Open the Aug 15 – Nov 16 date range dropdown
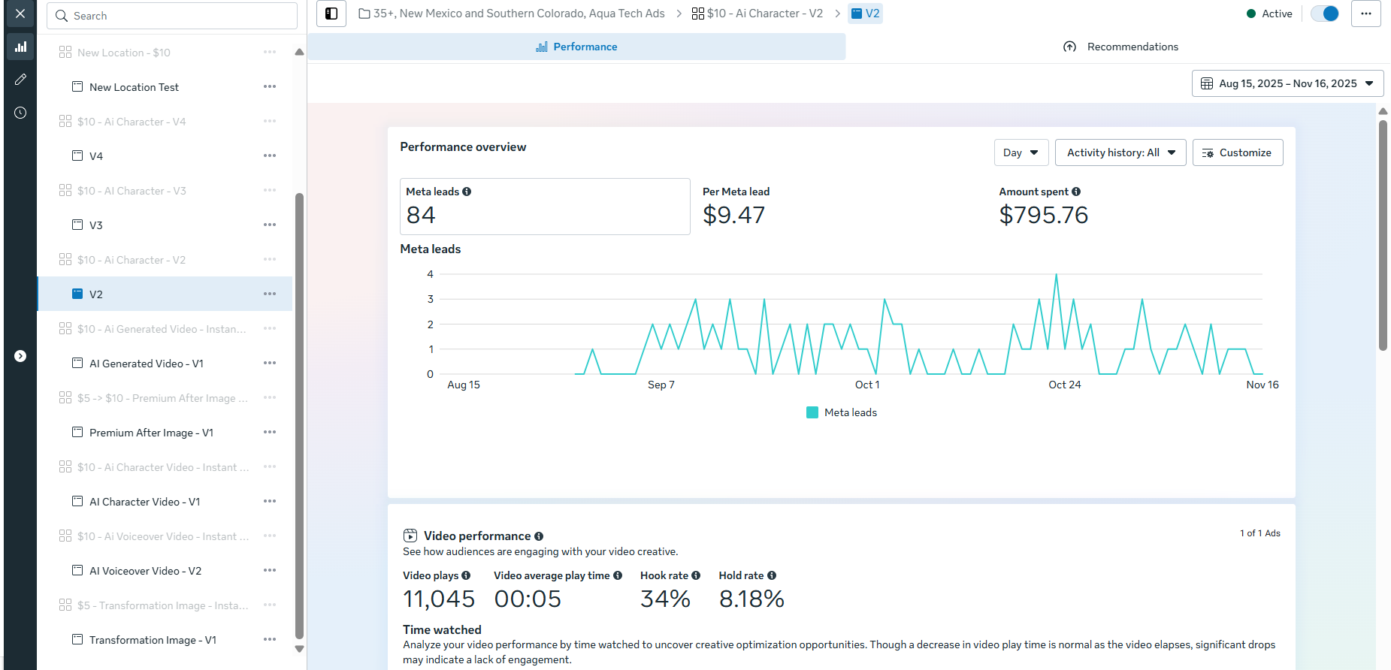This screenshot has height=670, width=1391. point(1287,83)
